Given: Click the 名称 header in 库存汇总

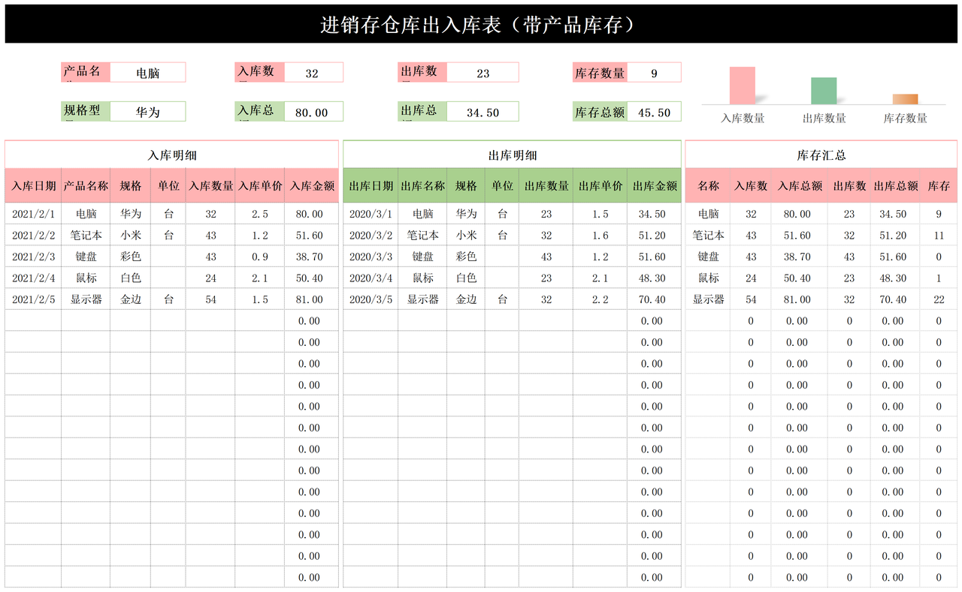Looking at the screenshot, I should pyautogui.click(x=708, y=185).
